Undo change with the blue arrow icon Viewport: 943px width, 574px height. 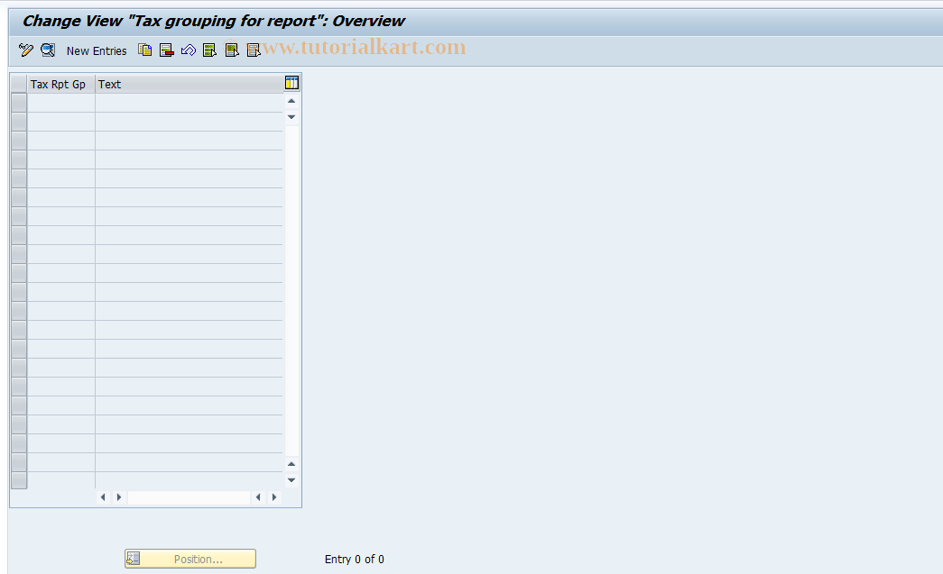[x=189, y=50]
